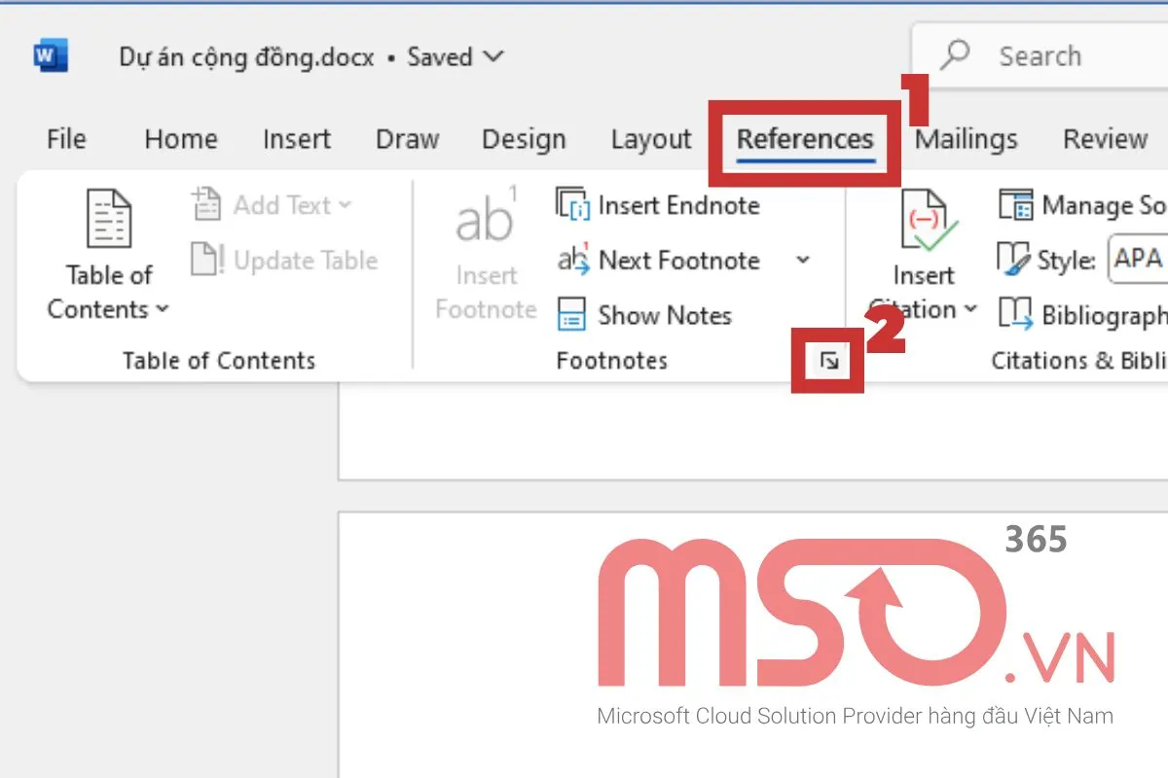The width and height of the screenshot is (1168, 778).
Task: Open the citation Style combo box
Action: coord(1138,259)
